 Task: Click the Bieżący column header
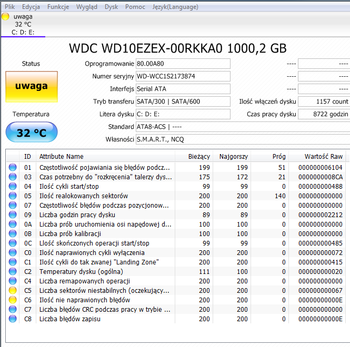point(194,157)
